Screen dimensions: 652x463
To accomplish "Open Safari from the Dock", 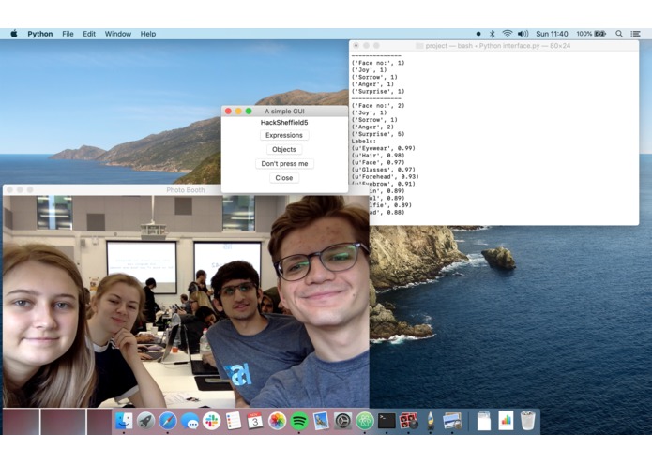I will pos(168,421).
